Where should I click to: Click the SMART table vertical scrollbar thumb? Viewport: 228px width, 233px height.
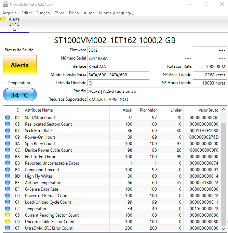(x=224, y=174)
